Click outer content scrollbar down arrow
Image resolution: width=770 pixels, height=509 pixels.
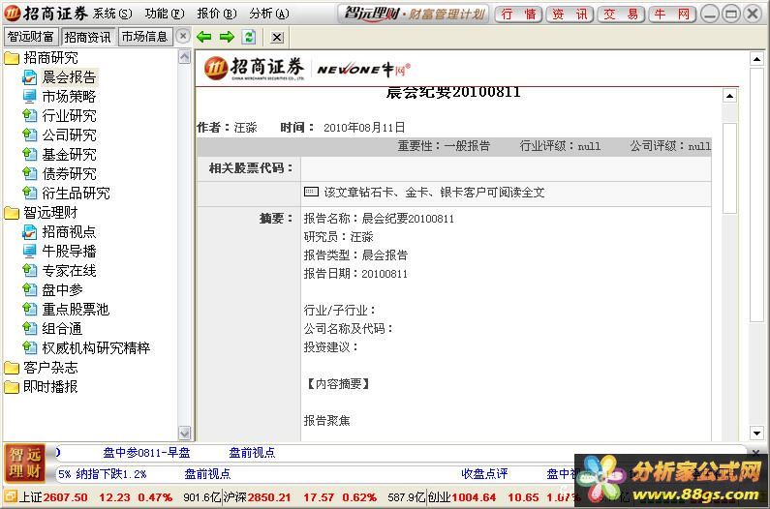pyautogui.click(x=756, y=433)
